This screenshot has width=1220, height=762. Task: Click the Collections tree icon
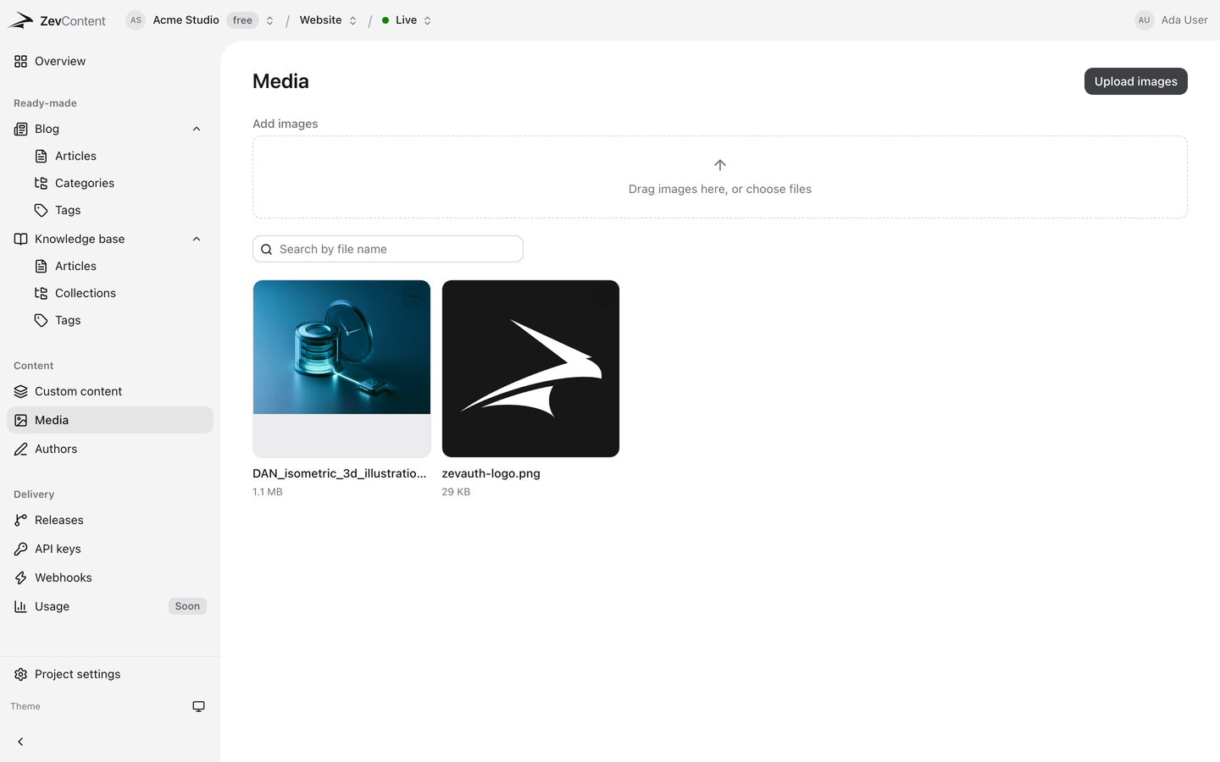tap(41, 293)
